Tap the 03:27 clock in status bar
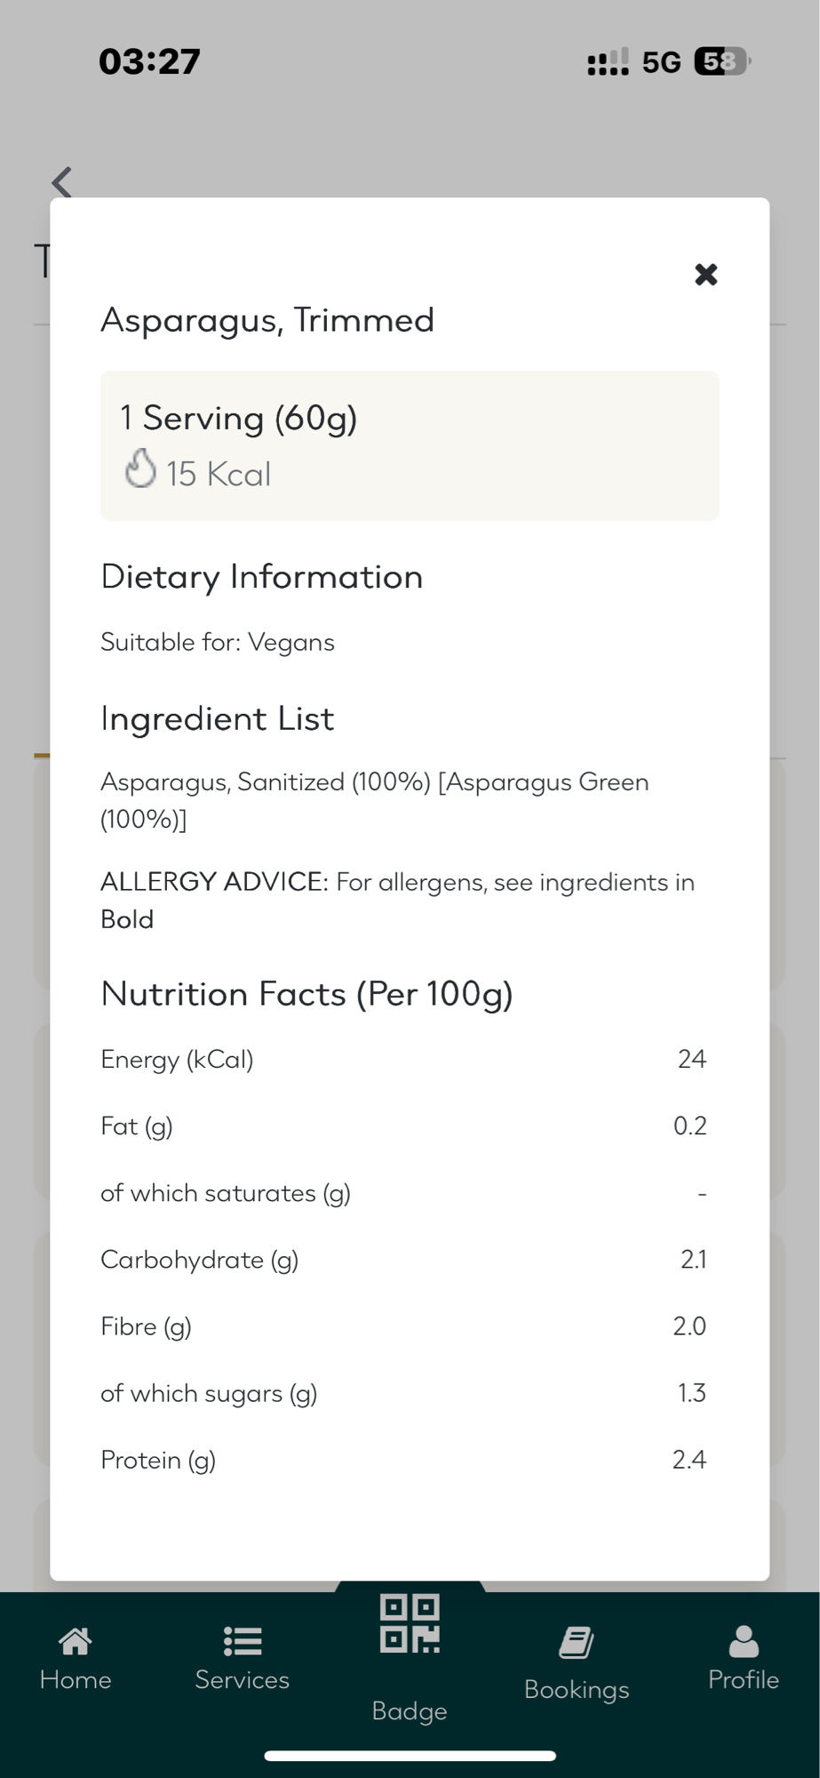The image size is (820, 1778). (x=149, y=61)
